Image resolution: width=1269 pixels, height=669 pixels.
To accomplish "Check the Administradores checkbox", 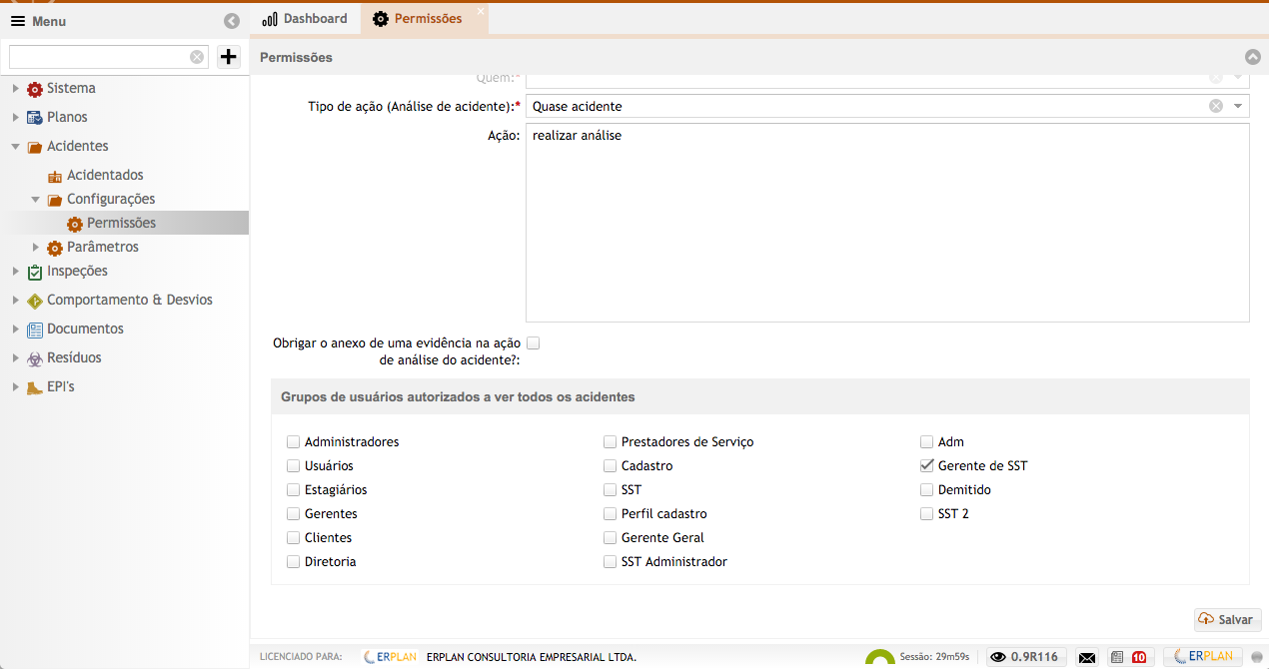I will 293,441.
